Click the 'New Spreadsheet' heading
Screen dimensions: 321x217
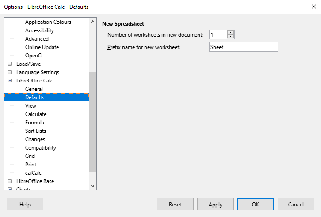coord(123,24)
